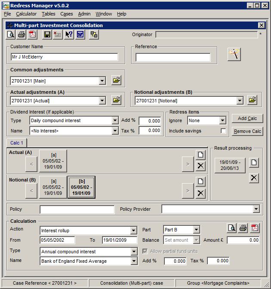This screenshot has width=271, height=289.
Task: Open Policy Provider dropdown
Action: pyautogui.click(x=256, y=209)
